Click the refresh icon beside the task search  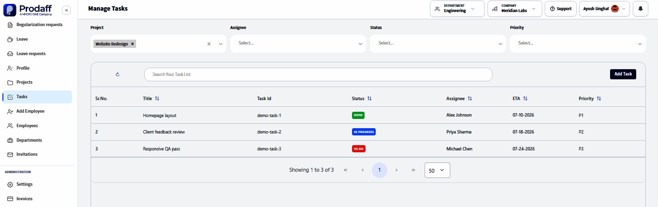[x=118, y=74]
